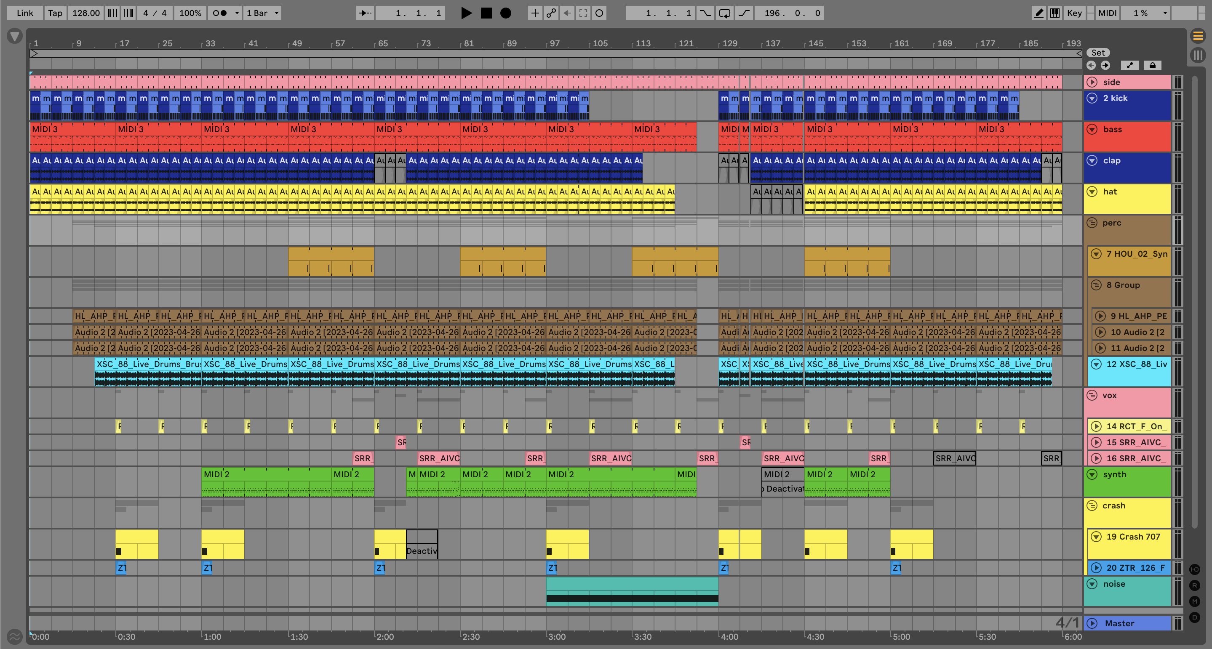Open the 1 Bar quantization dropdown

pyautogui.click(x=262, y=13)
